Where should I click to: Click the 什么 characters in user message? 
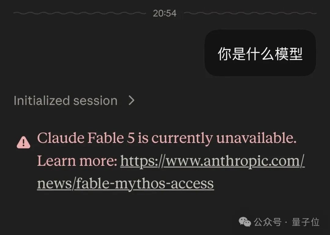pyautogui.click(x=260, y=54)
